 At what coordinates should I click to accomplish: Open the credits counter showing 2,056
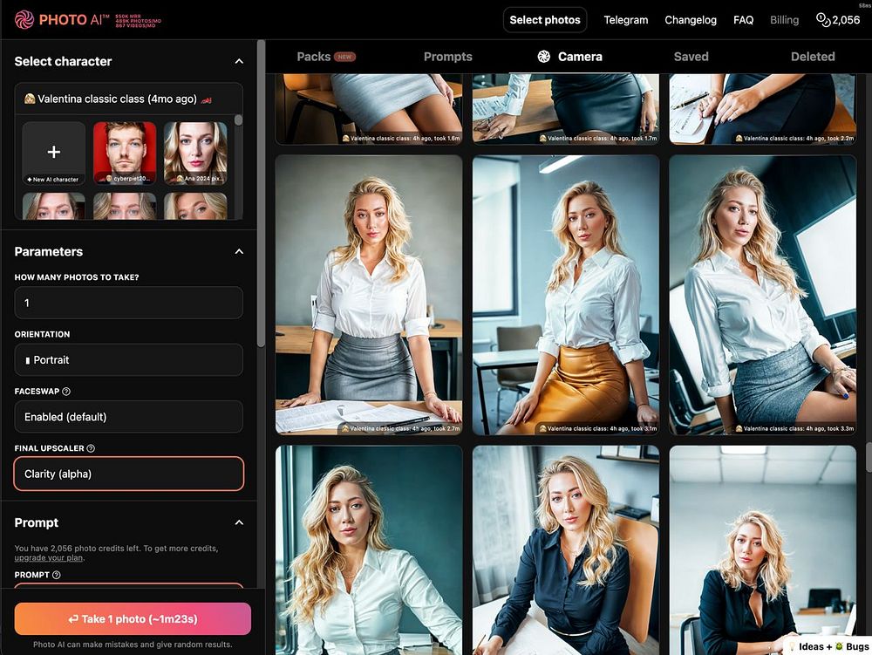pyautogui.click(x=838, y=20)
